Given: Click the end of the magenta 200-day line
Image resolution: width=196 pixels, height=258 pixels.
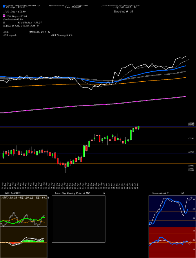Looking at the screenshot, I should [186, 97].
